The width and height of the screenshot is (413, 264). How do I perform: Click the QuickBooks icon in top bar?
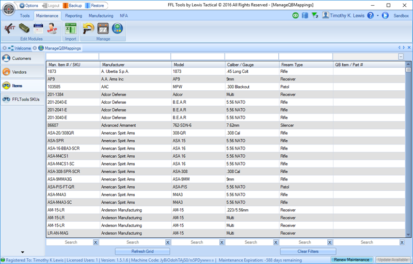(295, 16)
